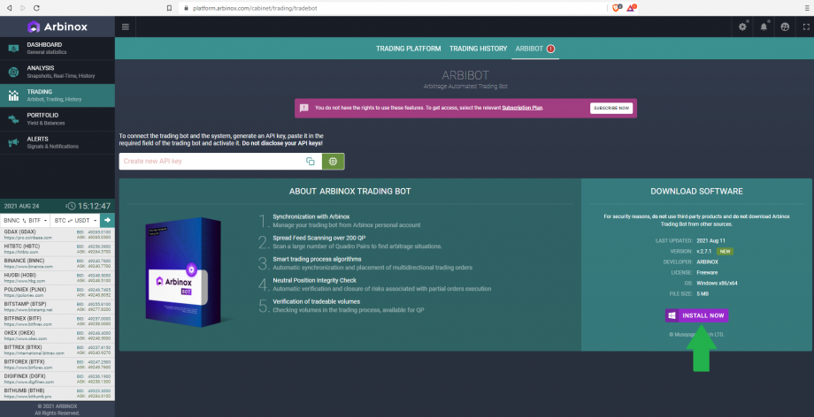The image size is (814, 417).
Task: Click the Subscribe Now button
Action: coord(611,108)
